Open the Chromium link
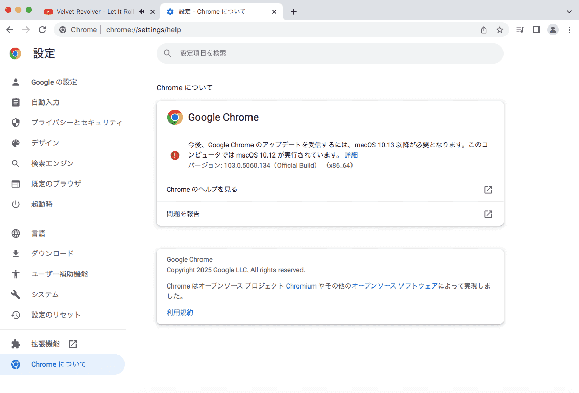 click(301, 286)
